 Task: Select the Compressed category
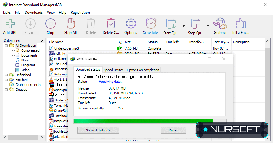[30, 50]
